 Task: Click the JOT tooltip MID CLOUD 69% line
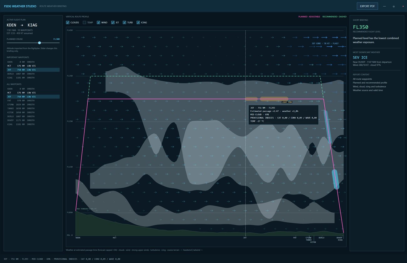(x=260, y=114)
